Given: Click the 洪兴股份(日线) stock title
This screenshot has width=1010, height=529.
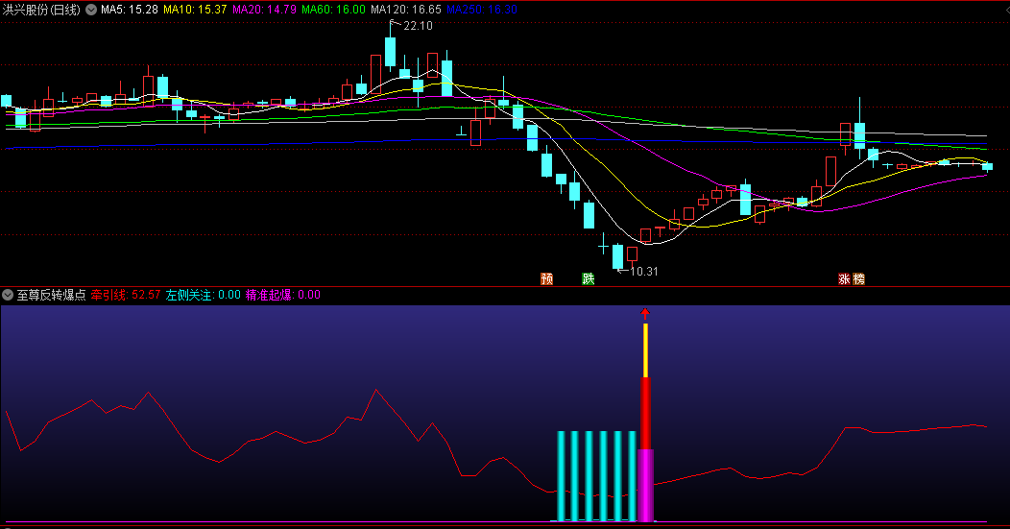Looking at the screenshot, I should click(42, 10).
